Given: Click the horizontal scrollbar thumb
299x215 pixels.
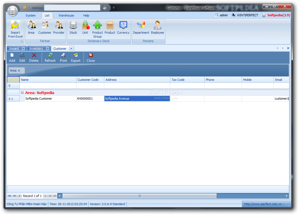Looking at the screenshot, I should pyautogui.click(x=140, y=196).
